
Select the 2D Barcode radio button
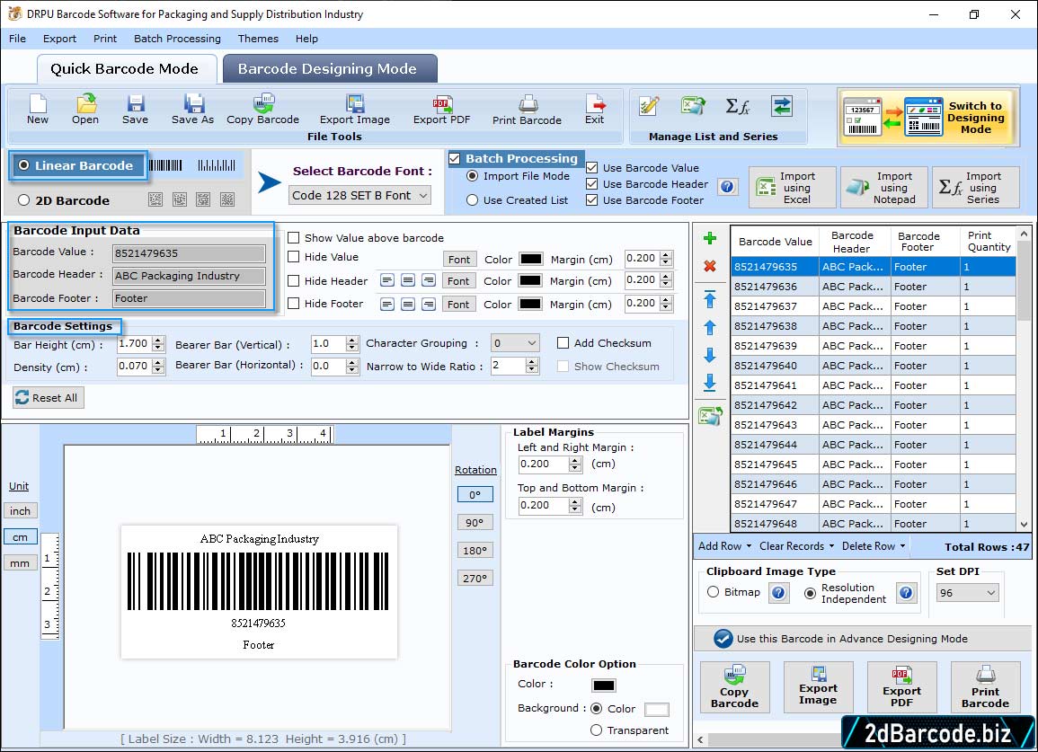(x=24, y=200)
